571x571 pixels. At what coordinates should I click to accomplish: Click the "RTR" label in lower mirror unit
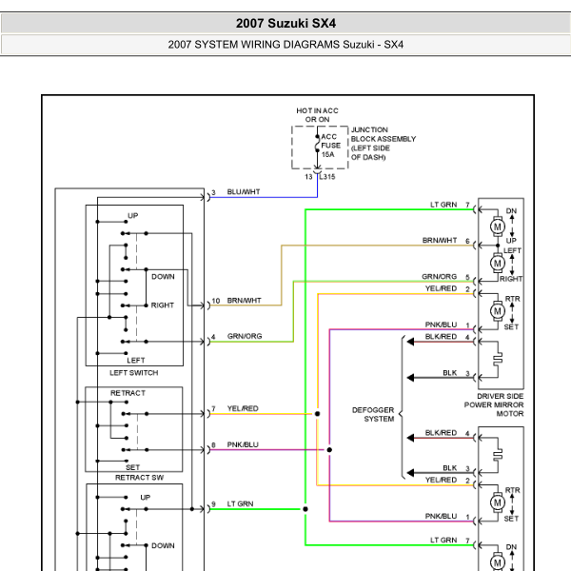[x=512, y=490]
